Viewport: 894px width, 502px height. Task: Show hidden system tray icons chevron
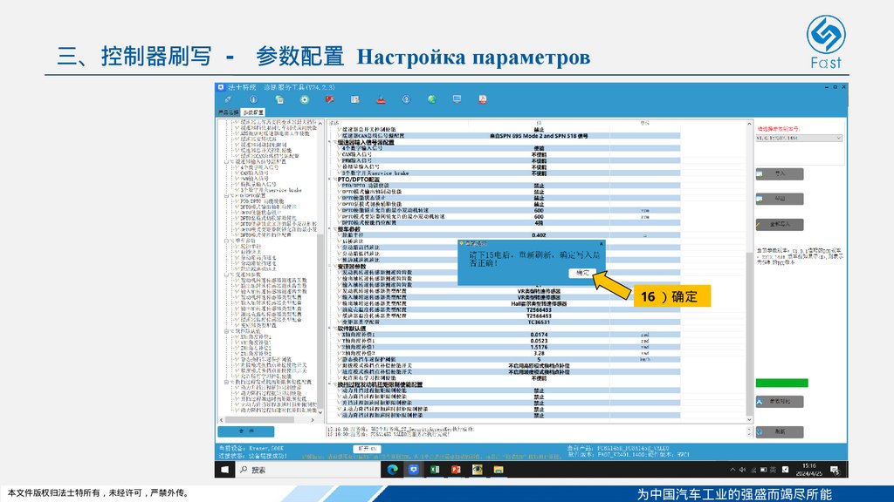pyautogui.click(x=732, y=470)
